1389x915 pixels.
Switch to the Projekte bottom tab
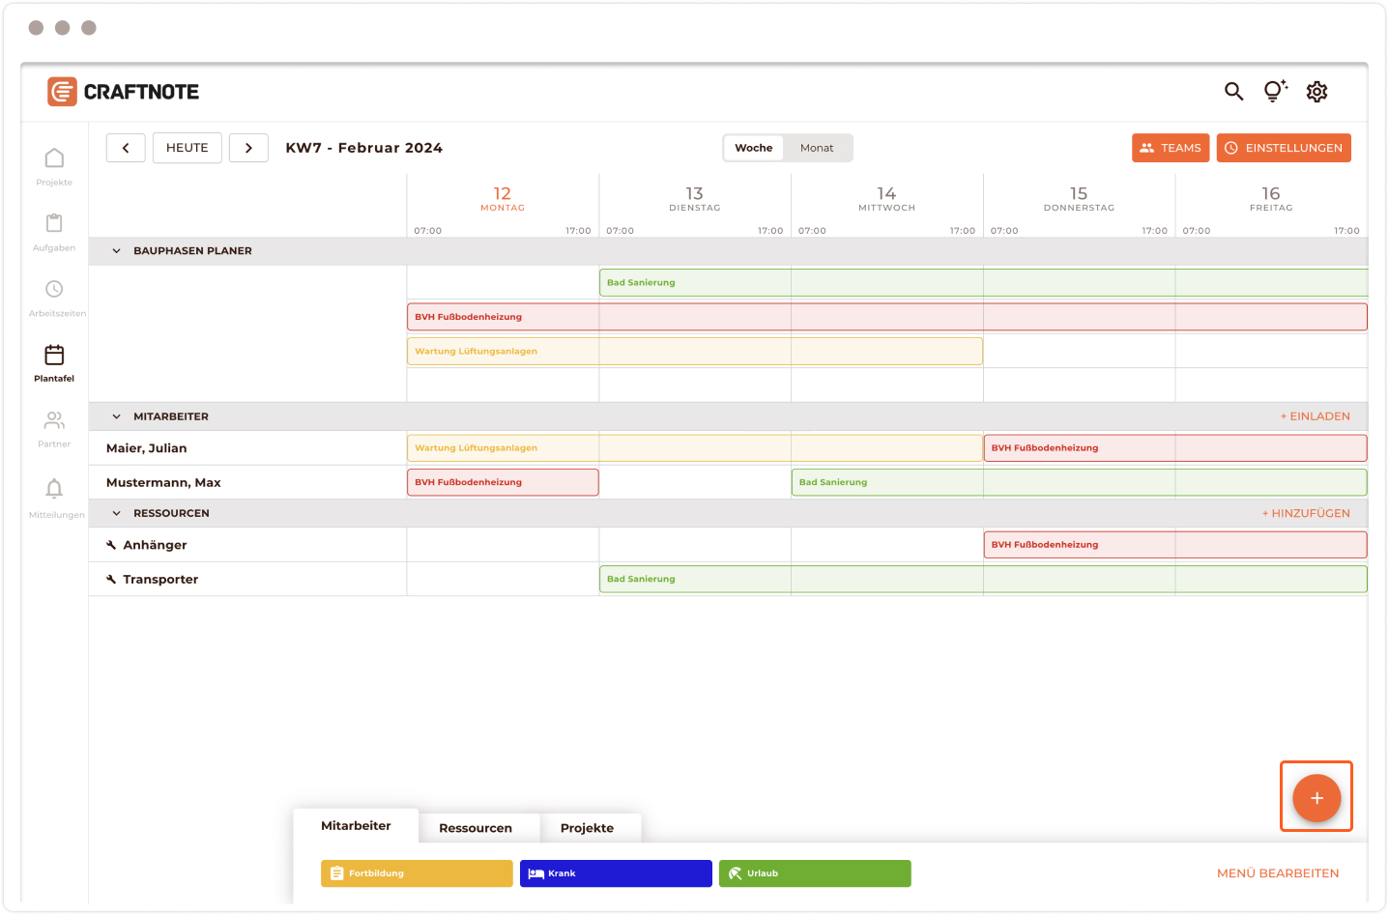[587, 828]
